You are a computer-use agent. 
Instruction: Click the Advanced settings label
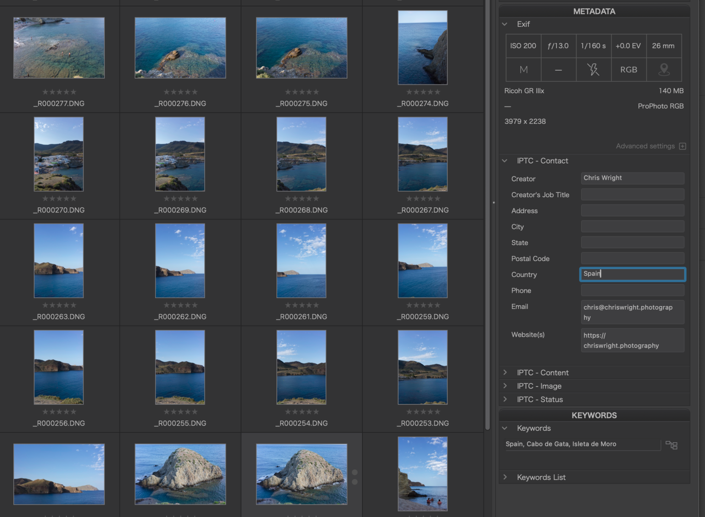(645, 146)
